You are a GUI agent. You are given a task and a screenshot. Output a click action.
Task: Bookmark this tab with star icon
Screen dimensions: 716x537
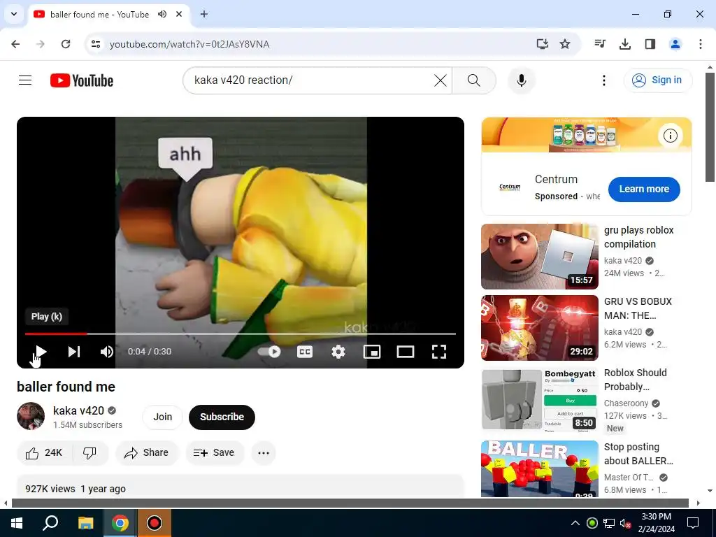565,44
